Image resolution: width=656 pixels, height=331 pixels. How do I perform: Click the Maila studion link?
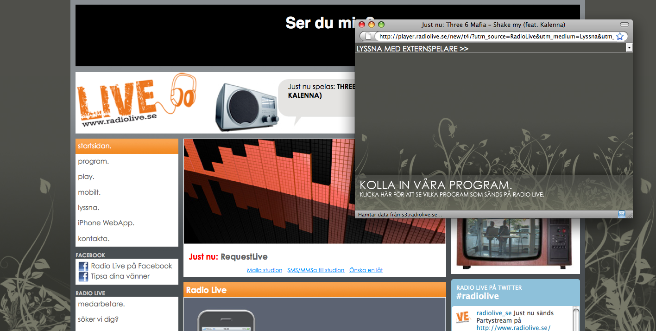265,270
